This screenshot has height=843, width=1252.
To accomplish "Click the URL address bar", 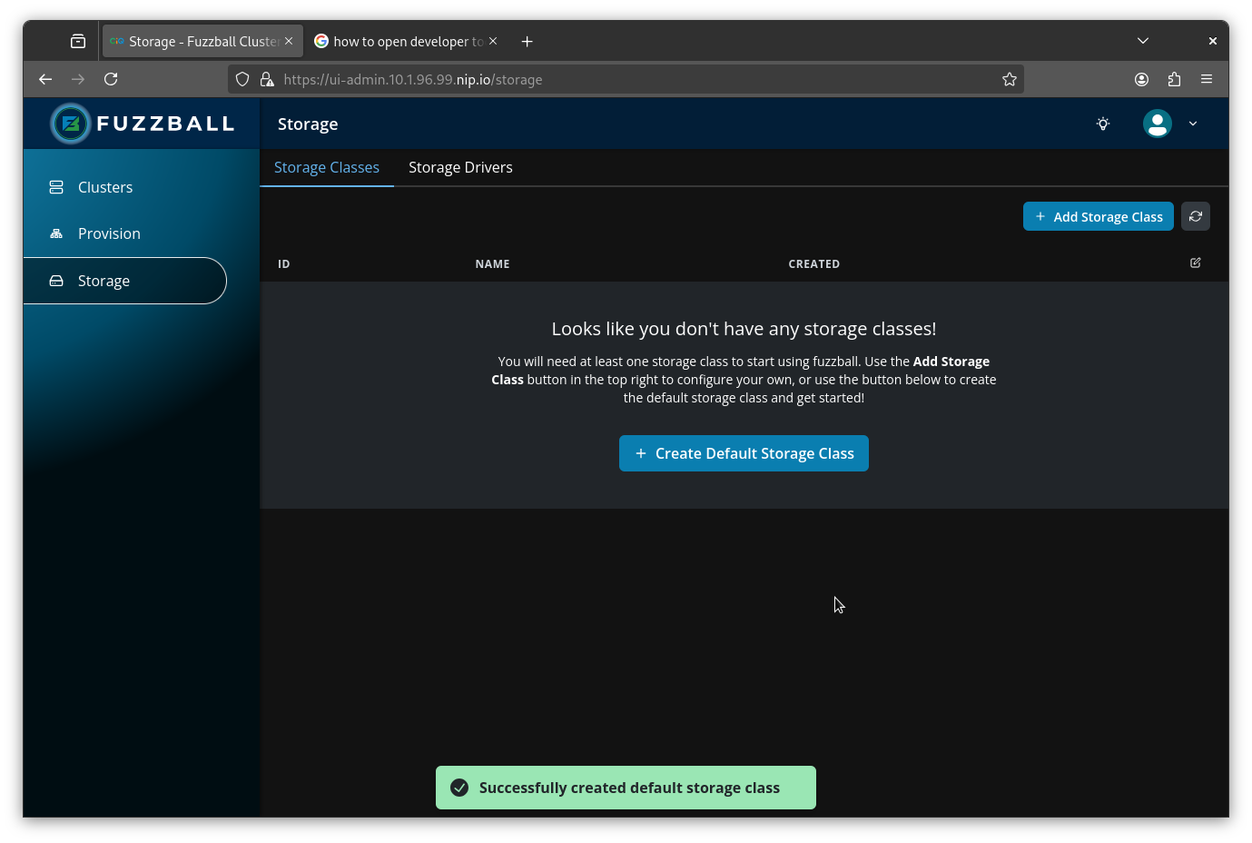I will click(x=626, y=79).
